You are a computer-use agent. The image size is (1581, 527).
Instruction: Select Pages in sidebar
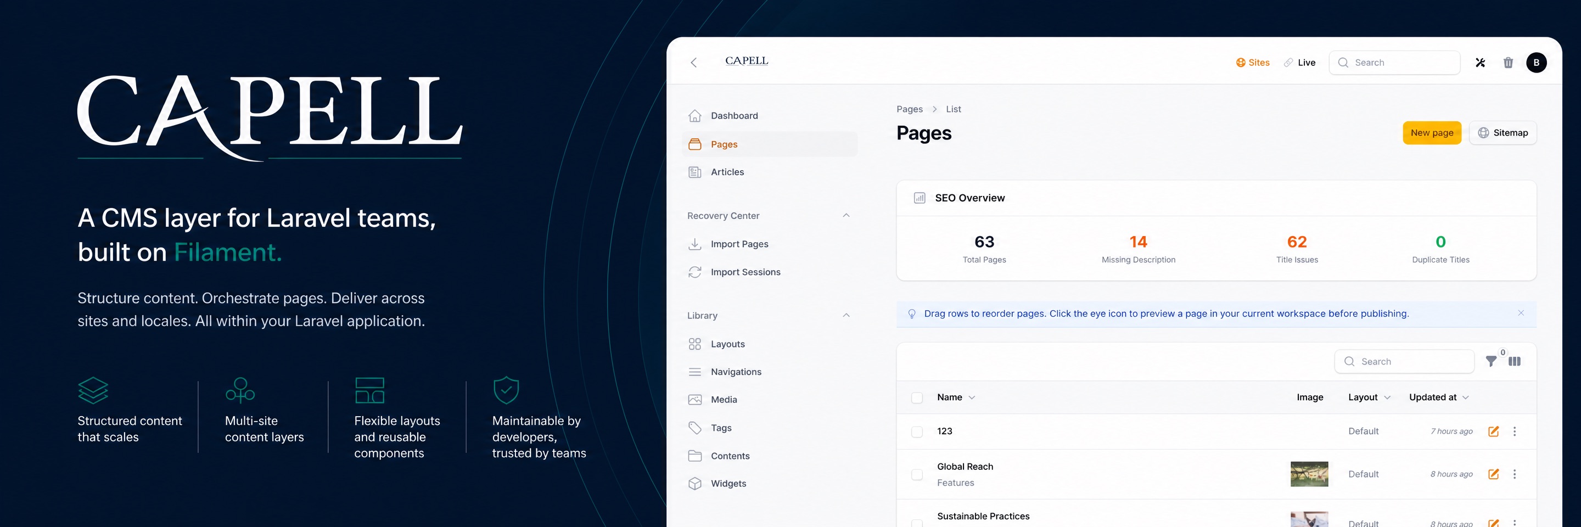point(770,144)
